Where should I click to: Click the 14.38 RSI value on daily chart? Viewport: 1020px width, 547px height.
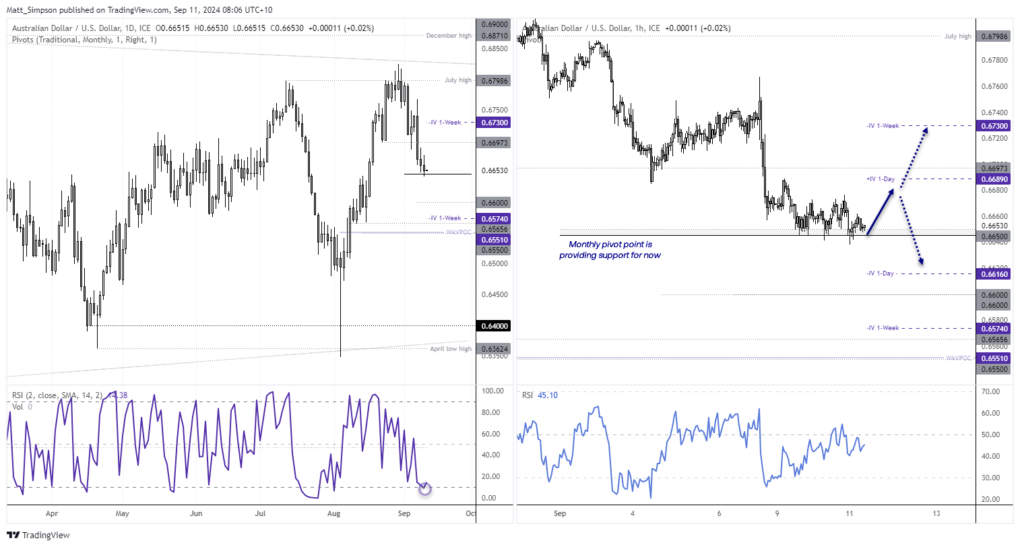point(118,395)
